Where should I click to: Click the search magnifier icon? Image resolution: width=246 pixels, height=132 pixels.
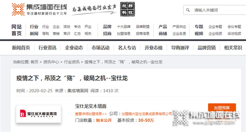188,10
